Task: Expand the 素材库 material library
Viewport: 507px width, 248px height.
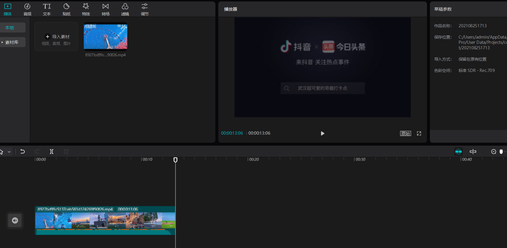Action: tap(12, 42)
